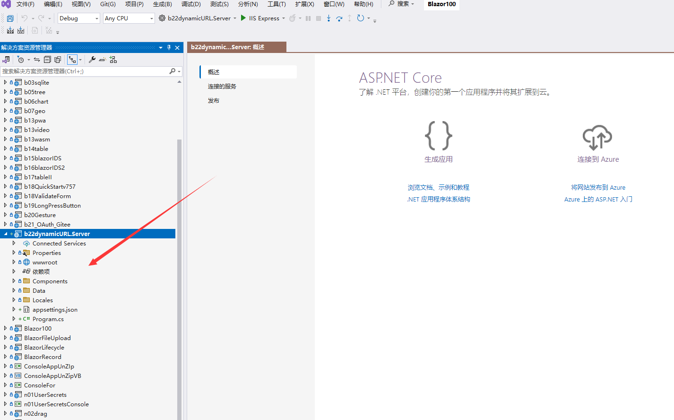Open the 扩展(X) menu
The width and height of the screenshot is (674, 420).
[304, 4]
